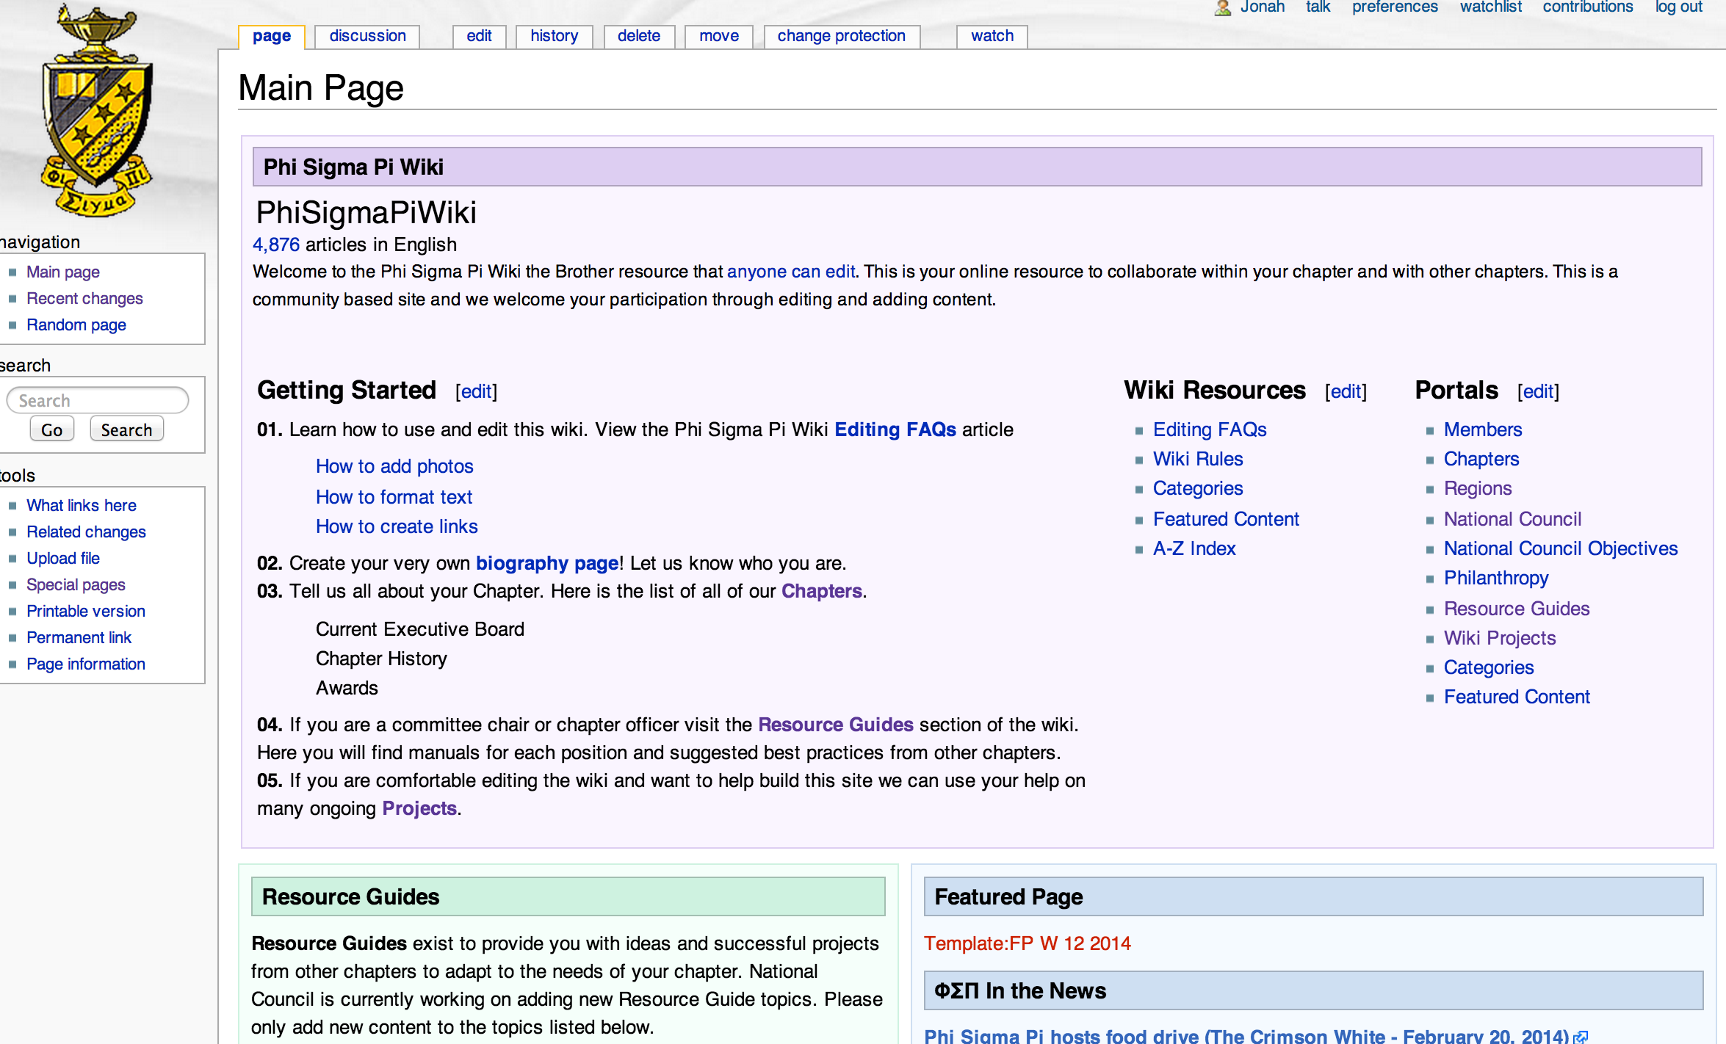Select the change protection tab
The height and width of the screenshot is (1044, 1726).
point(841,36)
